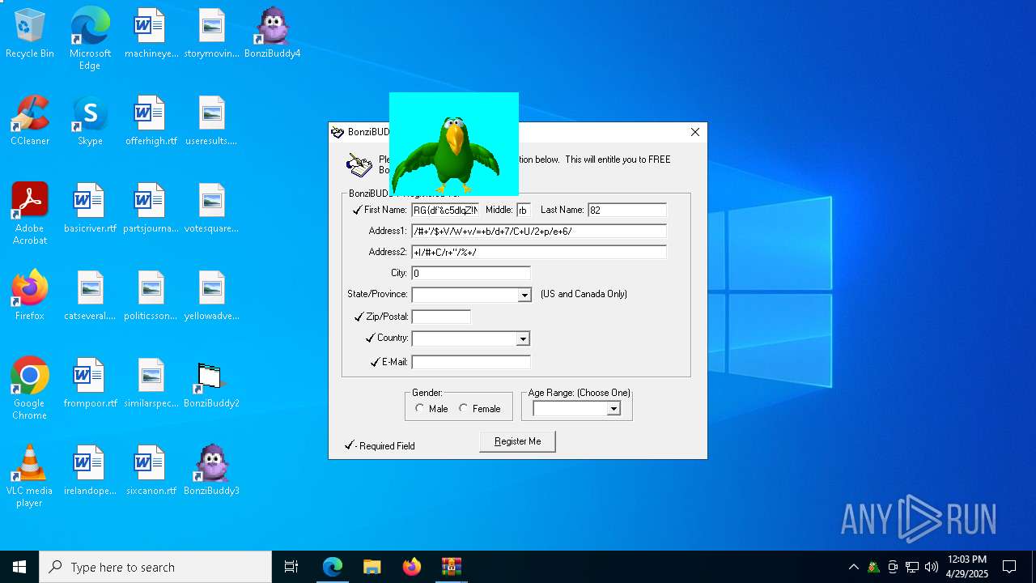Select the yellowadve image file icon

pos(211,296)
